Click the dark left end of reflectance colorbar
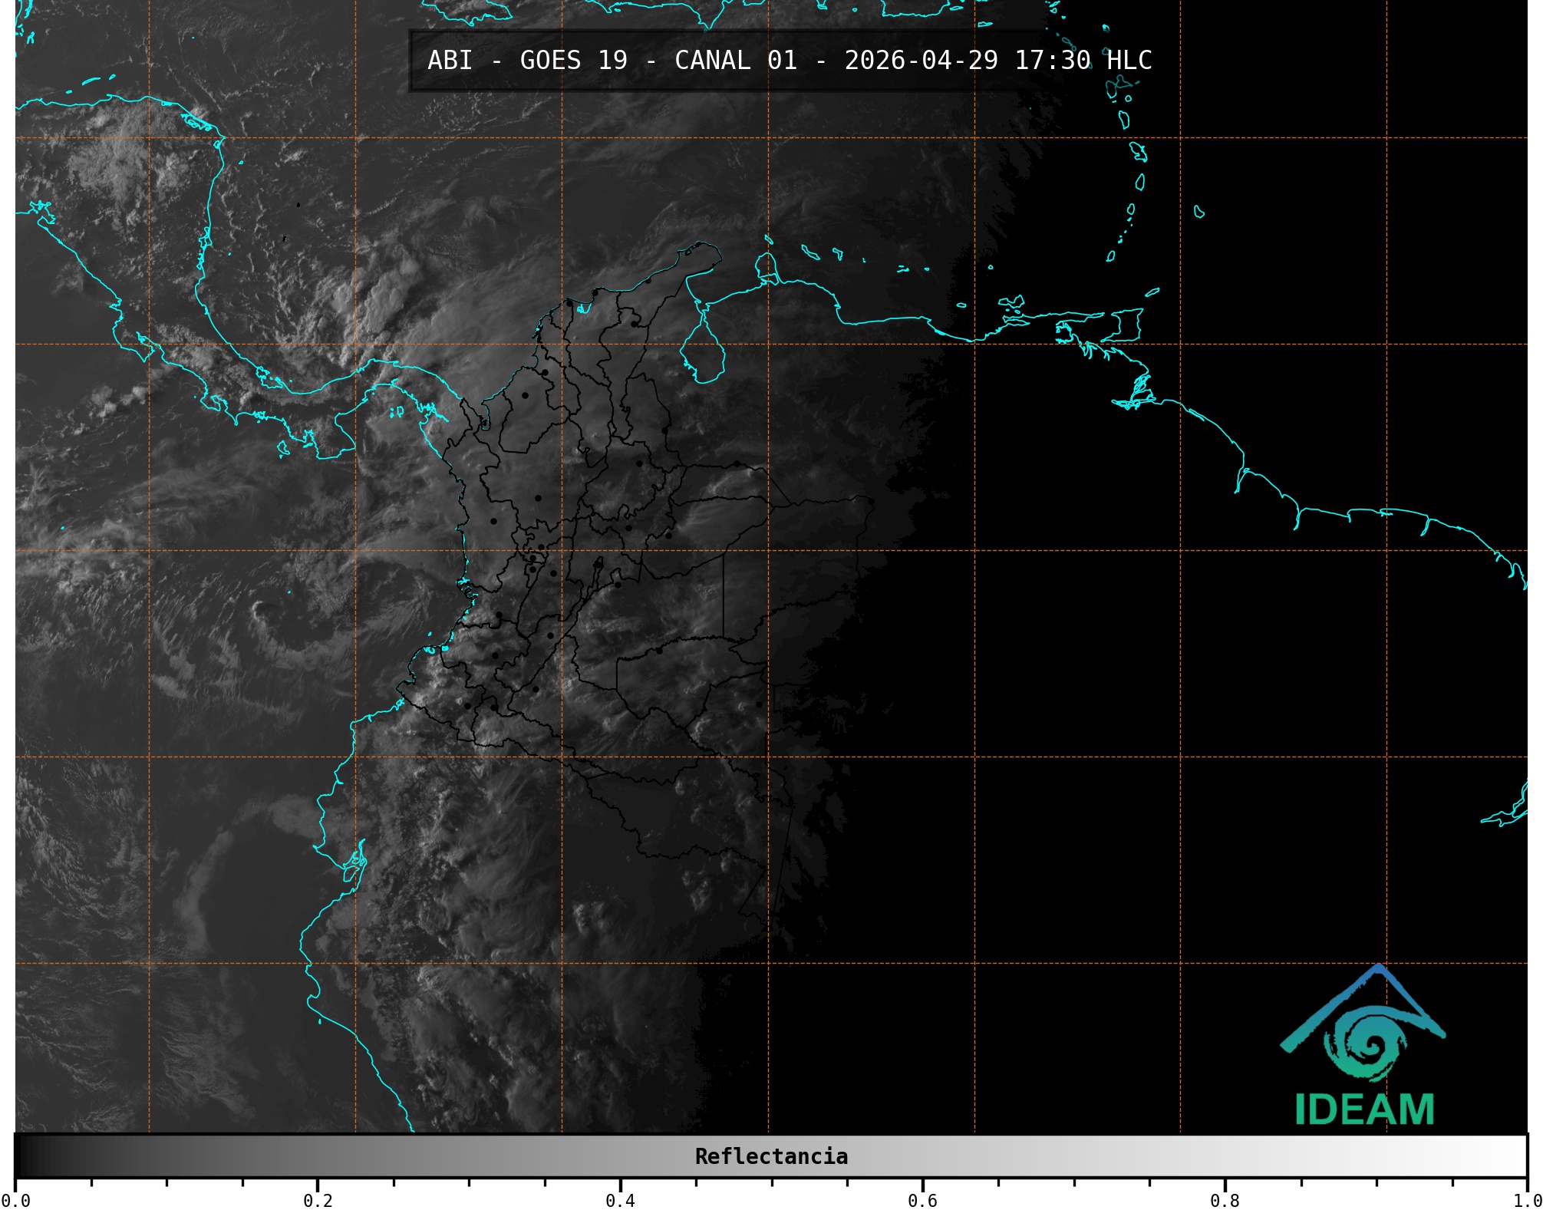Screen dimensions: 1543x1210 click(27, 1156)
